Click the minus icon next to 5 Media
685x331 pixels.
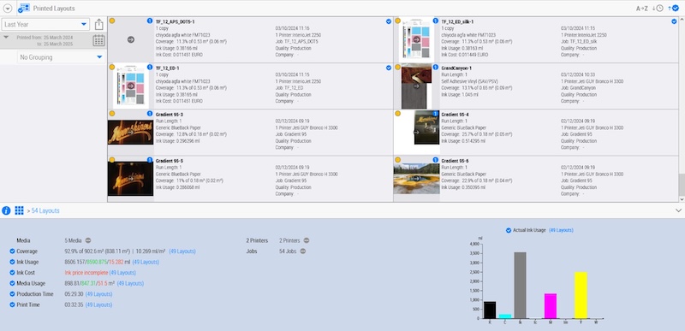coord(88,240)
